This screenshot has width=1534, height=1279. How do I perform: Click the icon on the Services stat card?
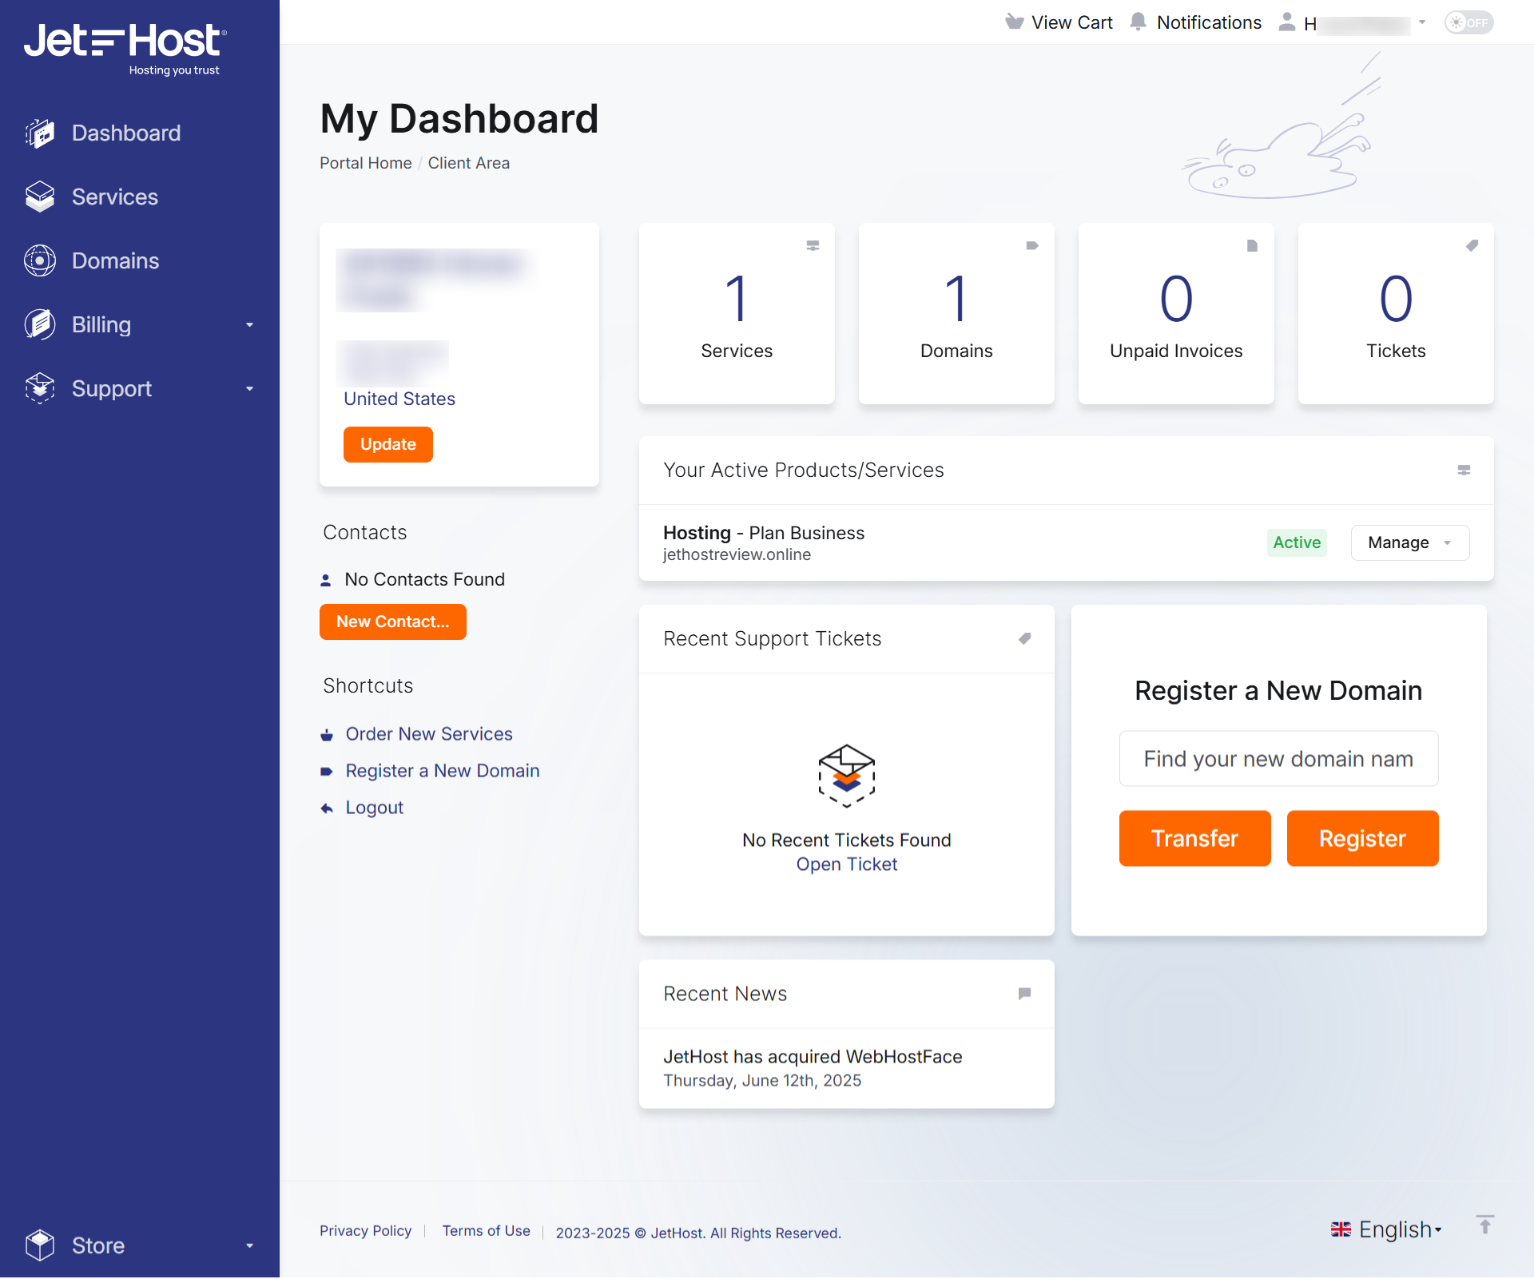[813, 246]
